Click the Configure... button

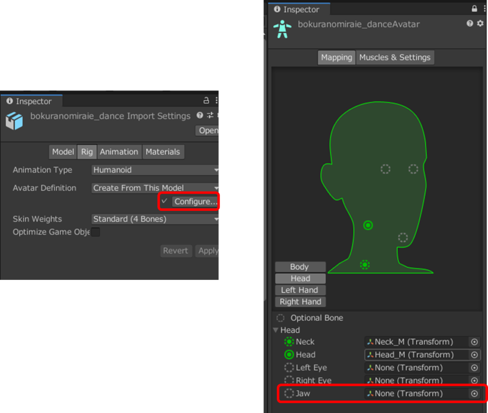(195, 202)
